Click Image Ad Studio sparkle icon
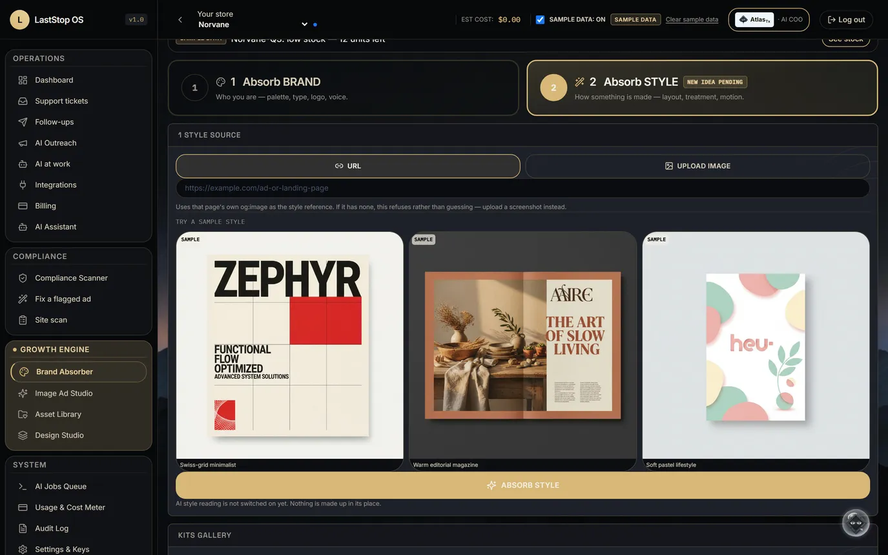 (x=23, y=393)
